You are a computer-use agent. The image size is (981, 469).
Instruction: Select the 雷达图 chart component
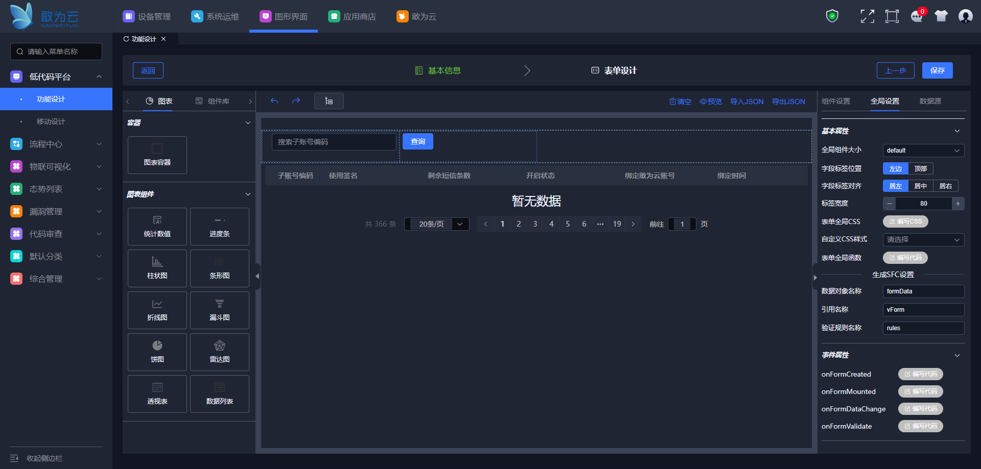[x=220, y=352]
